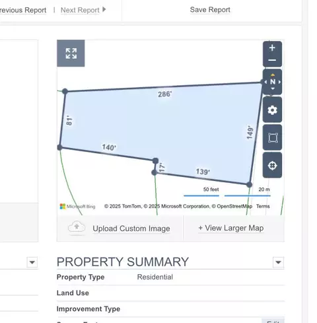Click the Microsoft Bing logo
The image size is (317, 323).
click(x=77, y=207)
